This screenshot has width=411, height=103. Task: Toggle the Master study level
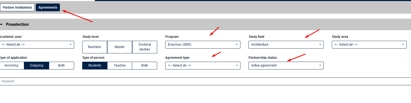point(120,47)
